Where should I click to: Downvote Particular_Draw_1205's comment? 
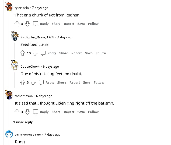(x=35, y=53)
